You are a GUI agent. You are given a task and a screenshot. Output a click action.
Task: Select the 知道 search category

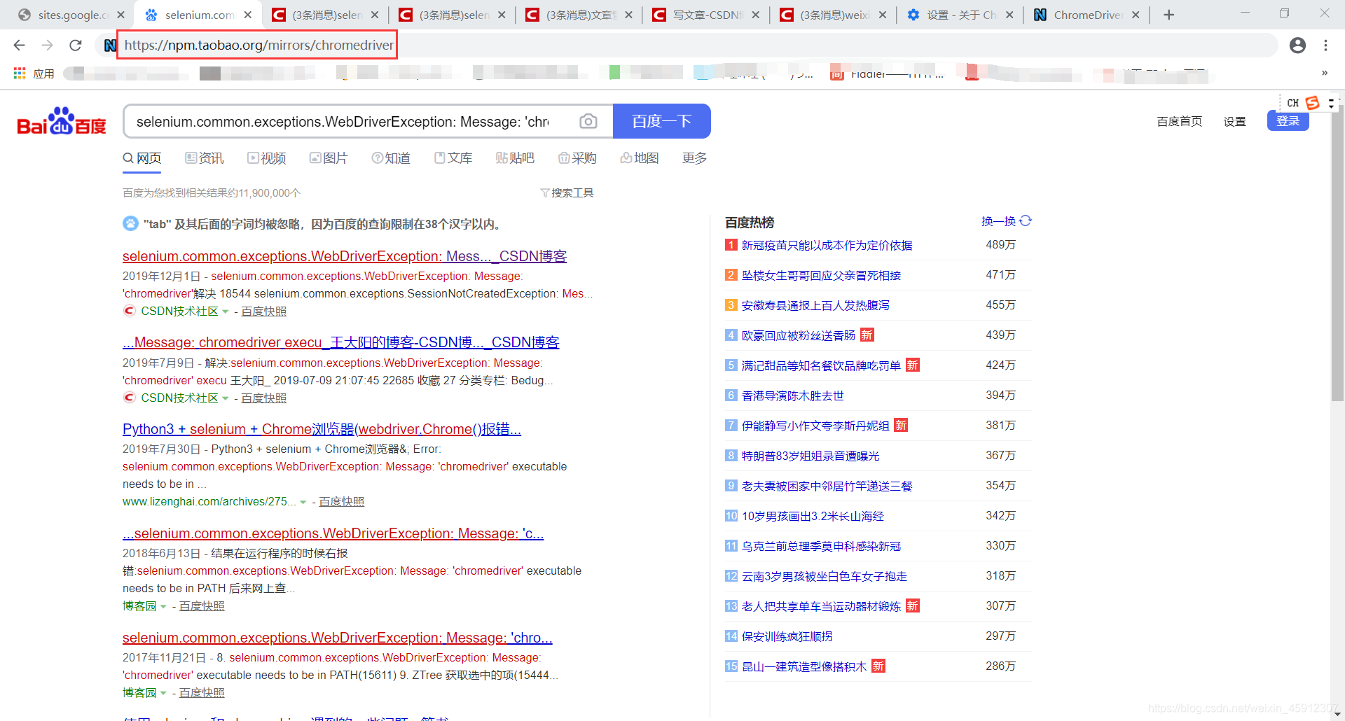coord(391,158)
